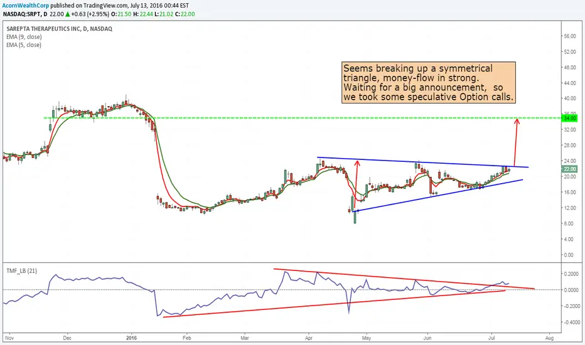
Task: Select the SAREPTA THERAPEUTICS INC chart title
Action: coord(60,29)
